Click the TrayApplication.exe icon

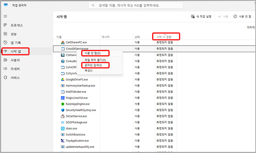coord(63,141)
